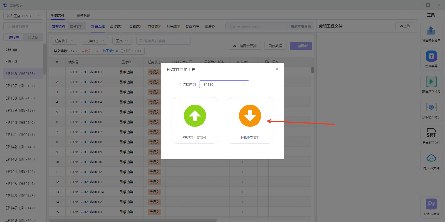
Task: Click the install PR plugin icon
Action: [x=431, y=205]
